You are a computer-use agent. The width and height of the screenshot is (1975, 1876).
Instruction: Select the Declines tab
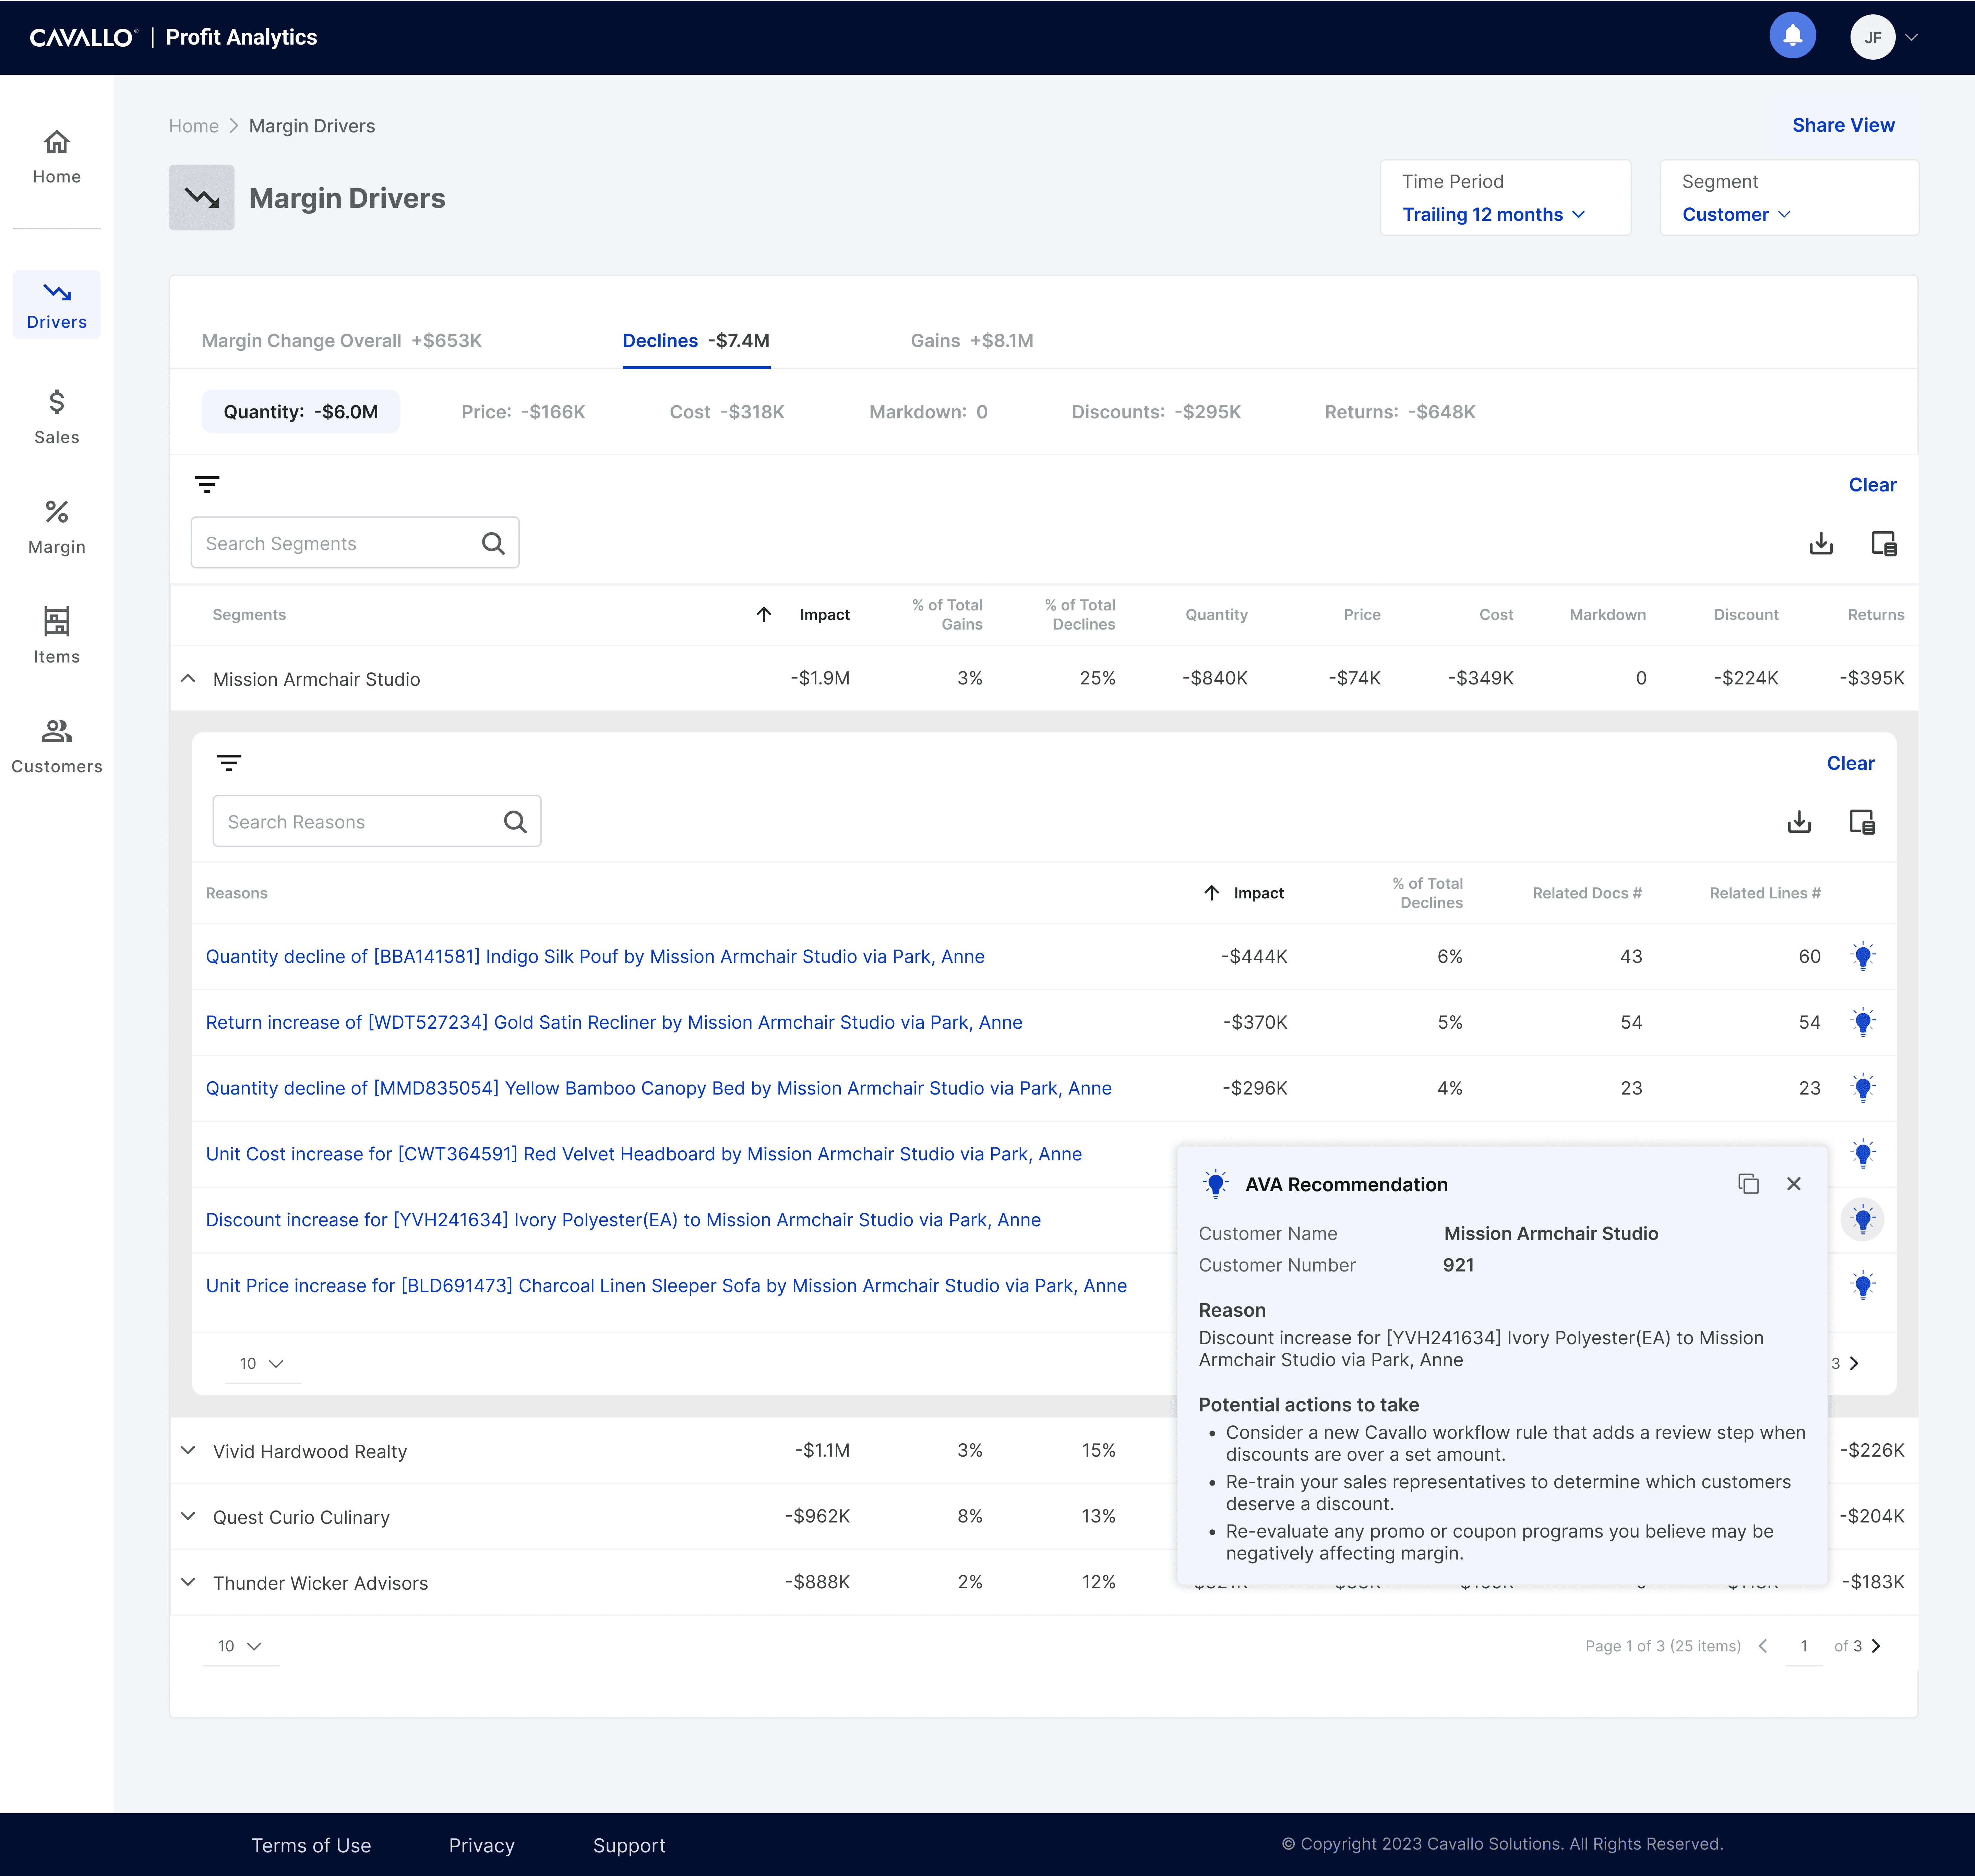[x=696, y=341]
